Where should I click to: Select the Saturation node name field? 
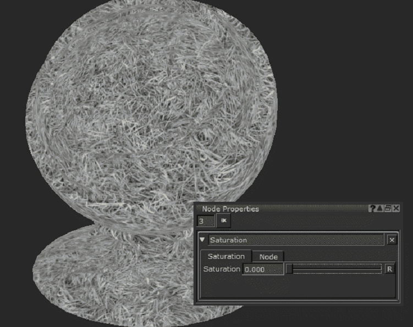point(296,240)
